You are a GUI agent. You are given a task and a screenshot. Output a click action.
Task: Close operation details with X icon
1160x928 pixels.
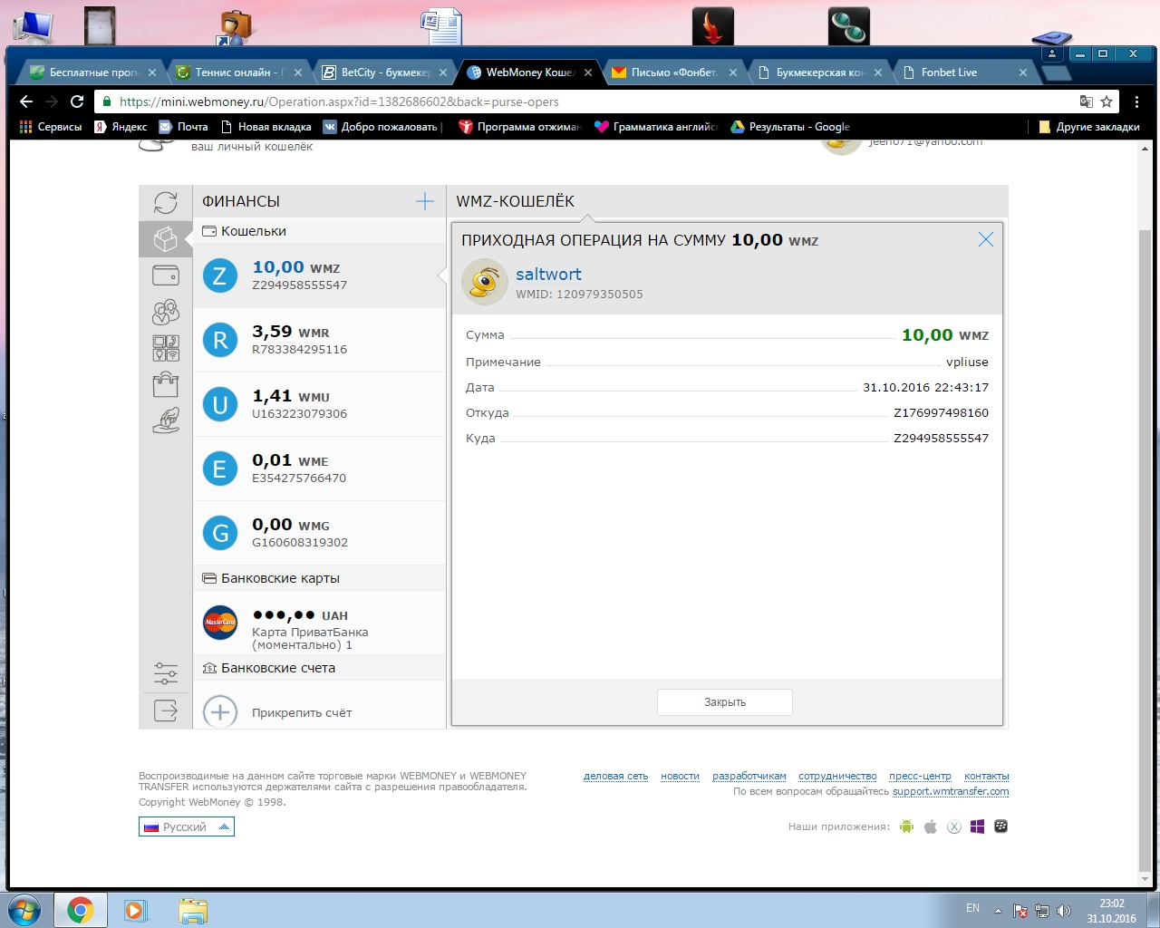coord(986,239)
